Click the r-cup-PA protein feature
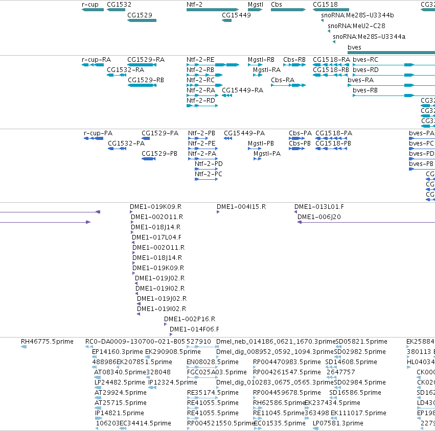 (x=94, y=138)
